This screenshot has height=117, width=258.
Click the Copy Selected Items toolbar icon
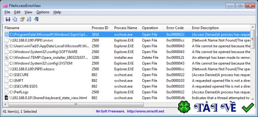point(15,19)
